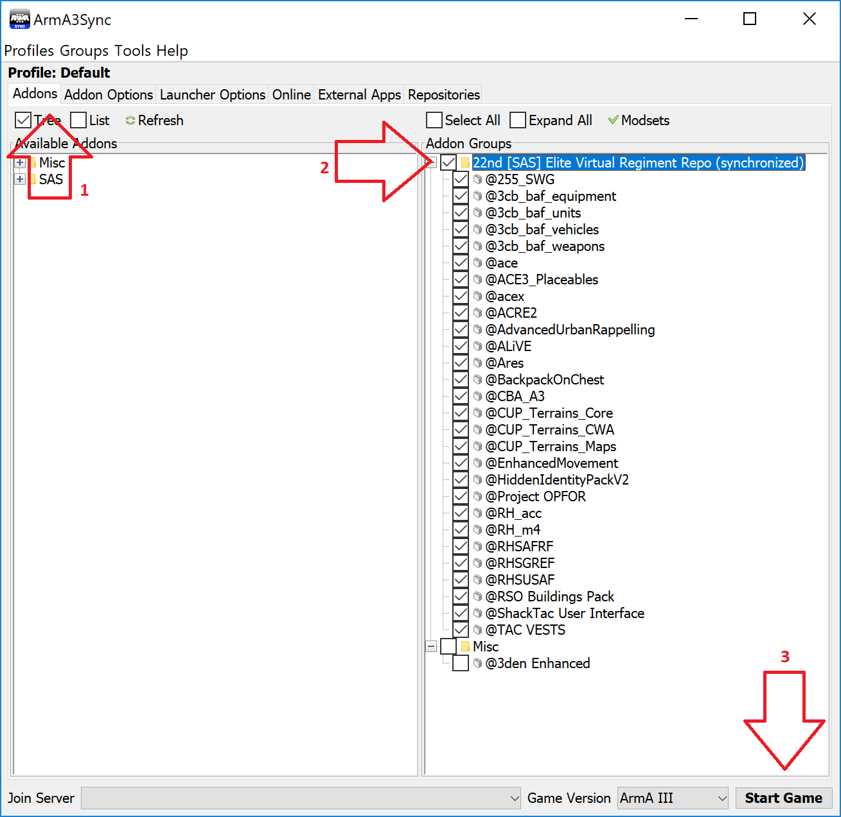Select the @CUP_Terrains_Maps tree entry
This screenshot has width=841, height=817.
pyautogui.click(x=550, y=446)
